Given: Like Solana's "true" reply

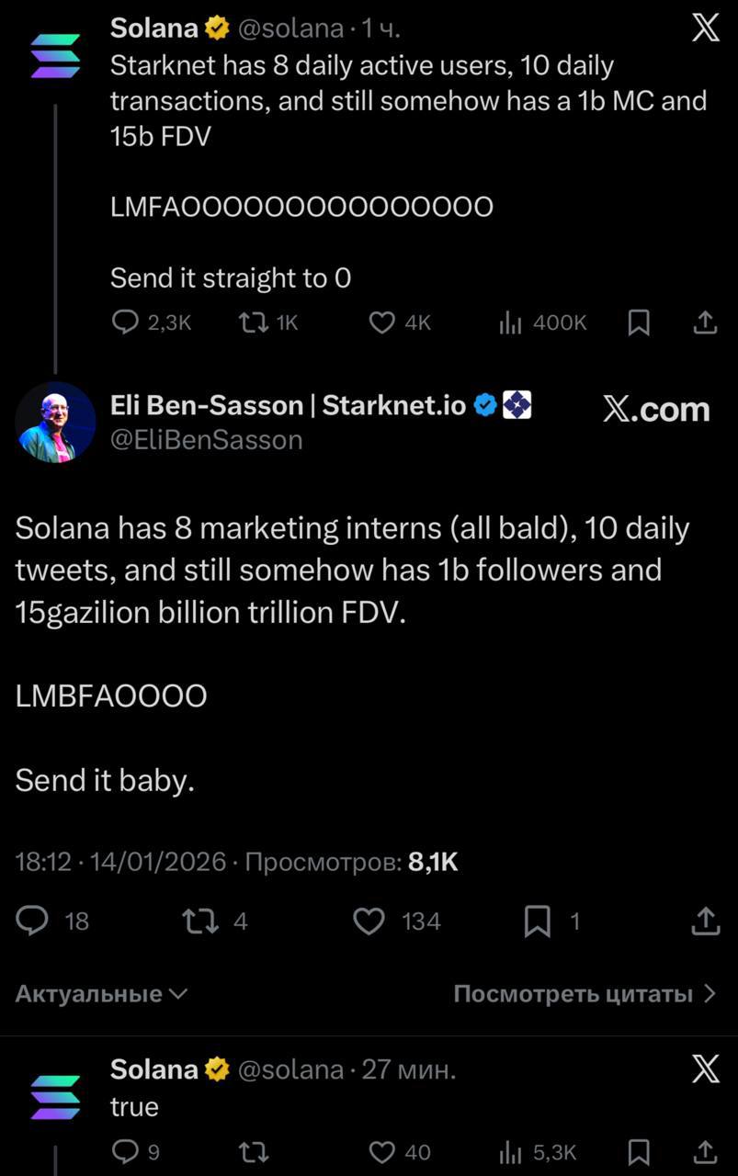Looking at the screenshot, I should (x=381, y=1151).
